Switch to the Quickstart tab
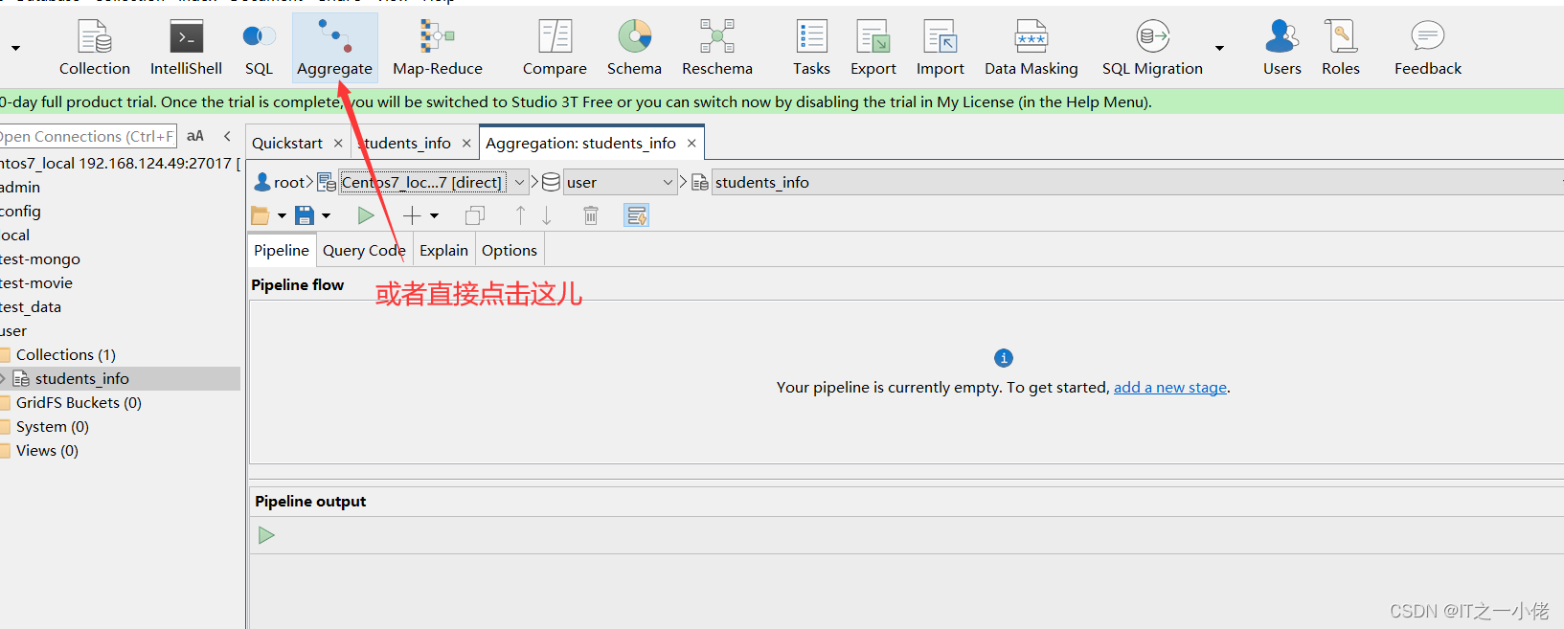The height and width of the screenshot is (629, 1564). (x=287, y=143)
